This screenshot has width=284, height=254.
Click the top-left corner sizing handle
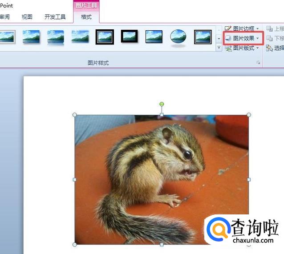click(x=74, y=115)
